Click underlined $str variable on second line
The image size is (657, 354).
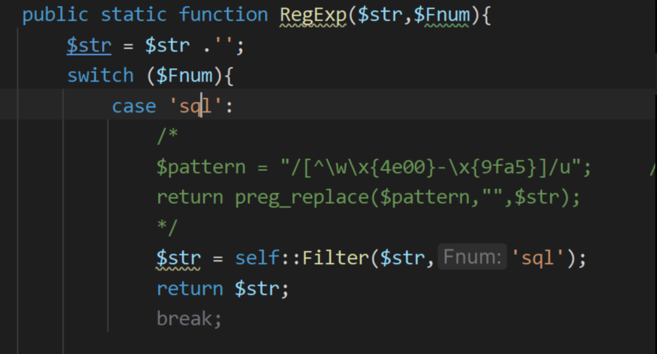point(89,46)
